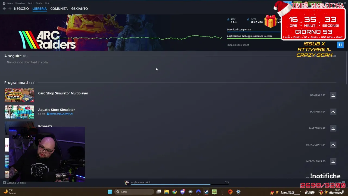Click the MERCOLEDÌ 4:24 schedule time
Screen dimensions: 348x196
coord(316,145)
